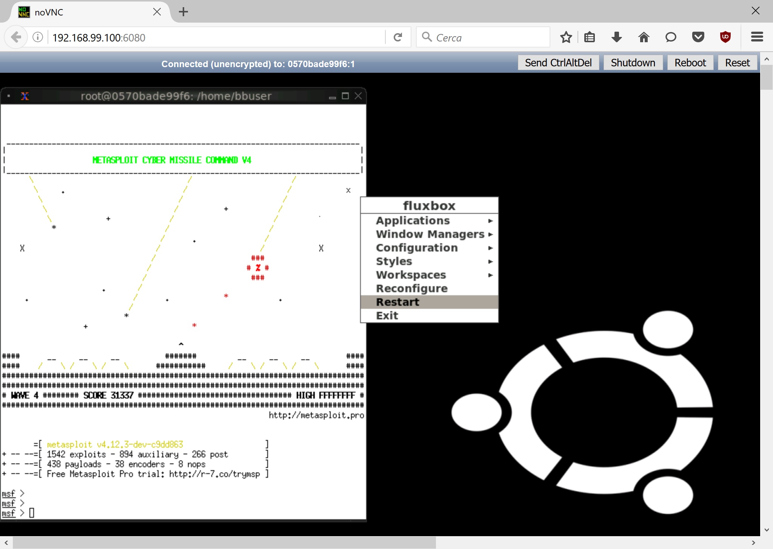The image size is (773, 549).
Task: Click the sticky dot in terminal title bar
Action: coord(8,96)
